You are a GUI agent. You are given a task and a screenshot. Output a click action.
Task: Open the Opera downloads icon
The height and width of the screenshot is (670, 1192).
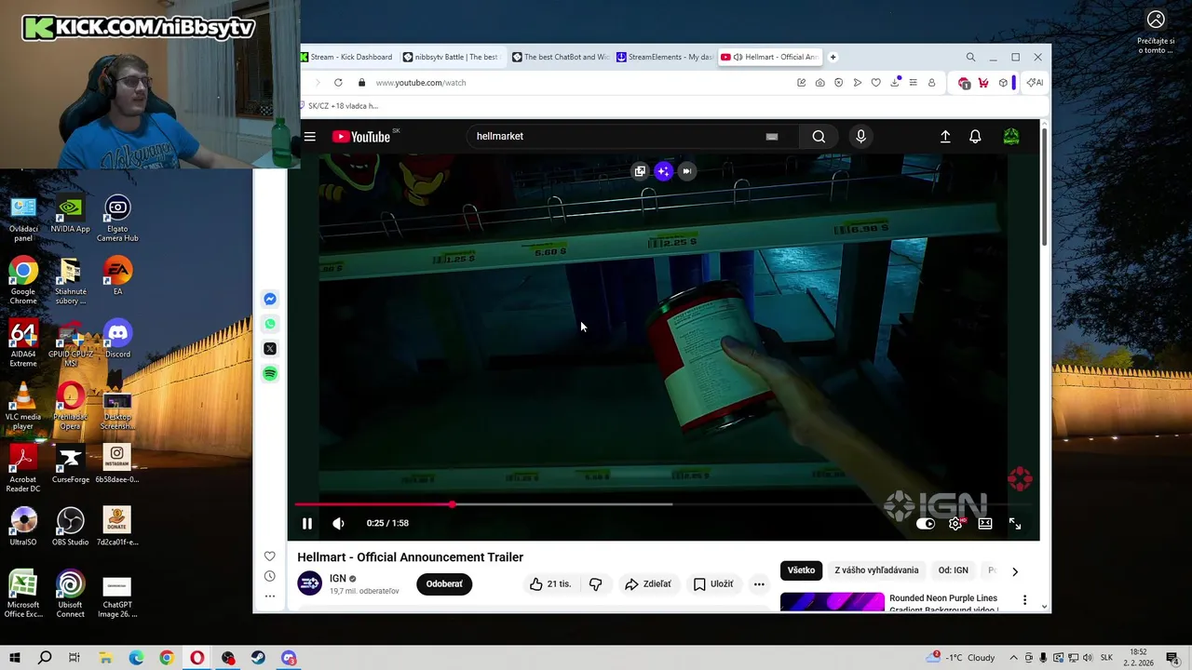pyautogui.click(x=895, y=83)
